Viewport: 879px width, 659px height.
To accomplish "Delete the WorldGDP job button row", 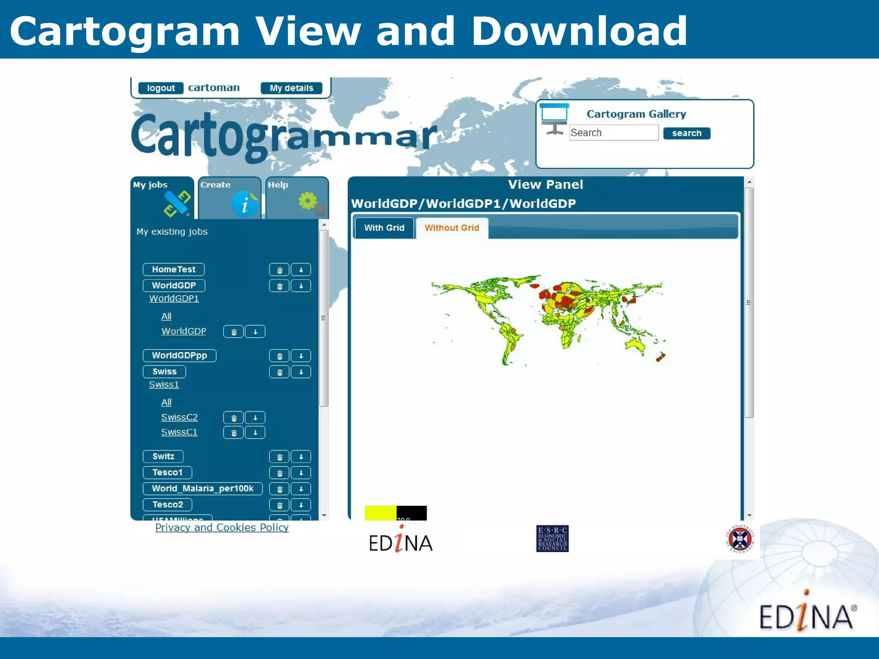I will [x=279, y=286].
